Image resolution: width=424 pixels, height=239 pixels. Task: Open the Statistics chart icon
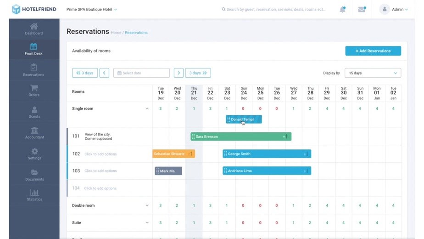tap(34, 193)
